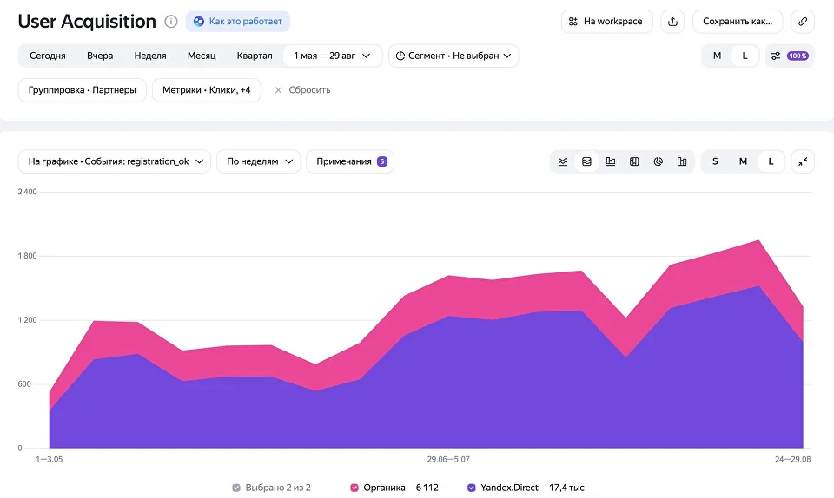The width and height of the screenshot is (834, 498).
Task: Open 'Группировка · Партнеры' selector
Action: (82, 90)
